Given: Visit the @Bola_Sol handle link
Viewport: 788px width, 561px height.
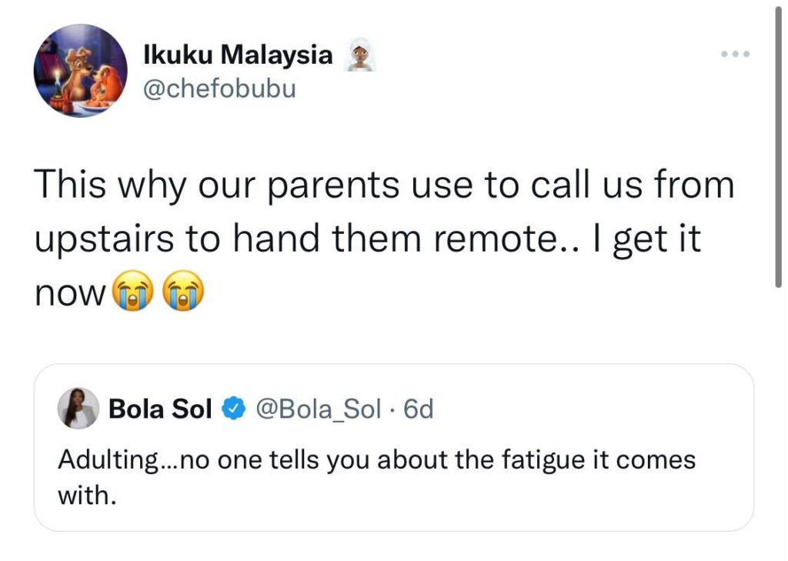Looking at the screenshot, I should pyautogui.click(x=316, y=410).
